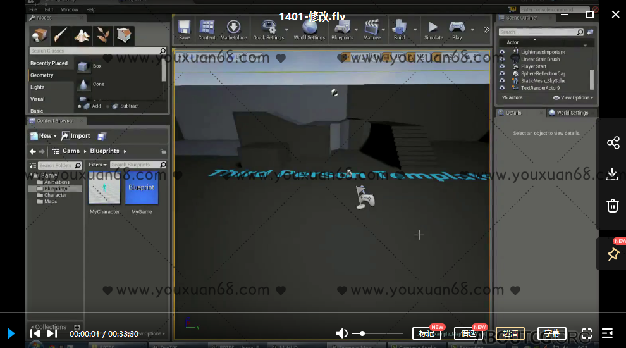The image size is (626, 348).
Task: Toggle the Content Browser lock icon
Action: tap(163, 151)
